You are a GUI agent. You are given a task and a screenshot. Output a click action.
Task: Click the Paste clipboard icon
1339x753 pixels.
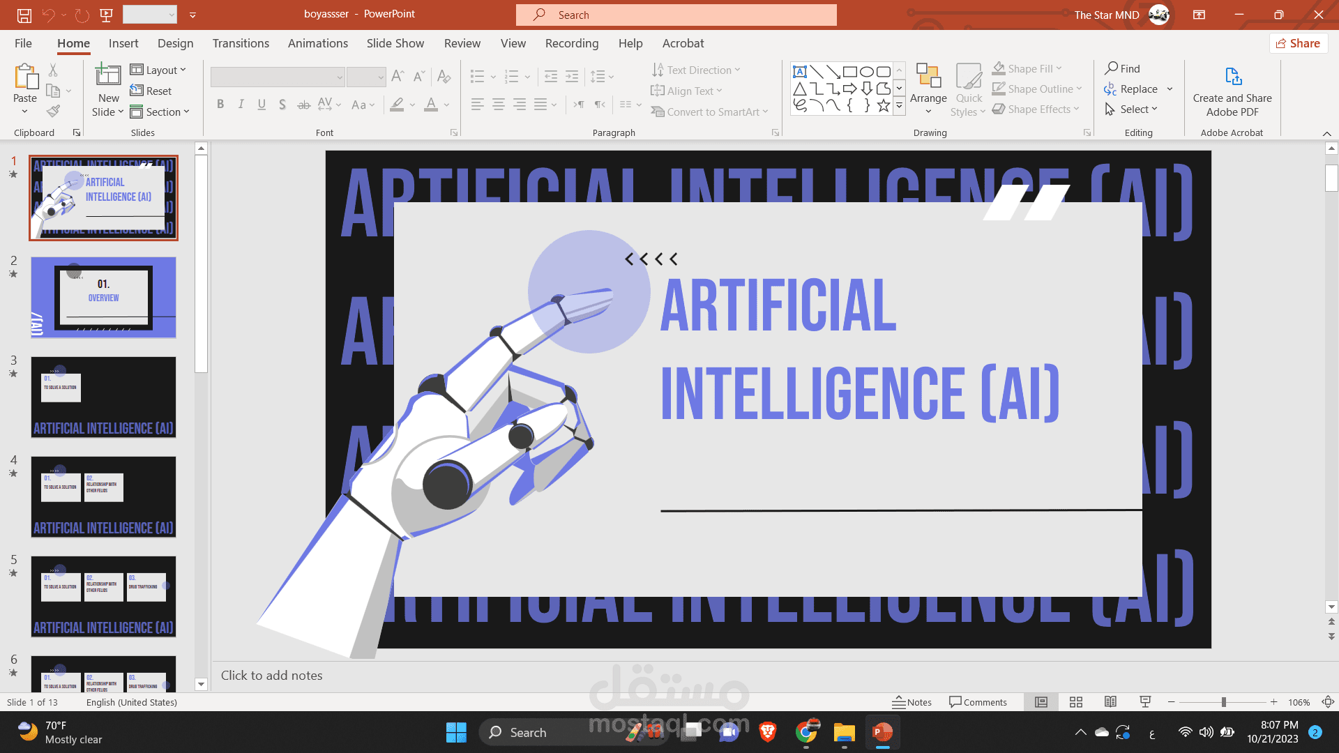[x=25, y=77]
